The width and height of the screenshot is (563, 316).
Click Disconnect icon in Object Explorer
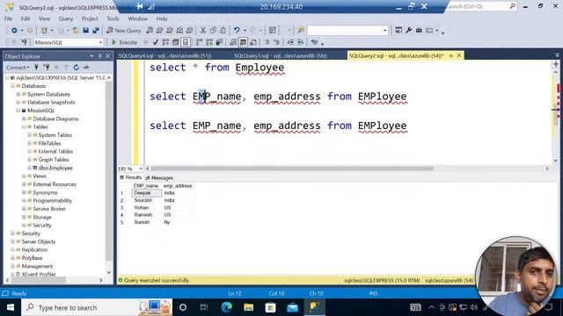[47, 68]
